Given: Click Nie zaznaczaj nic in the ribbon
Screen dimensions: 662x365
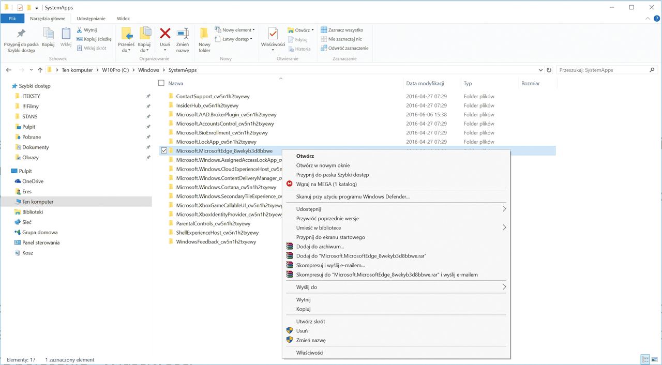Looking at the screenshot, I should coord(341,39).
